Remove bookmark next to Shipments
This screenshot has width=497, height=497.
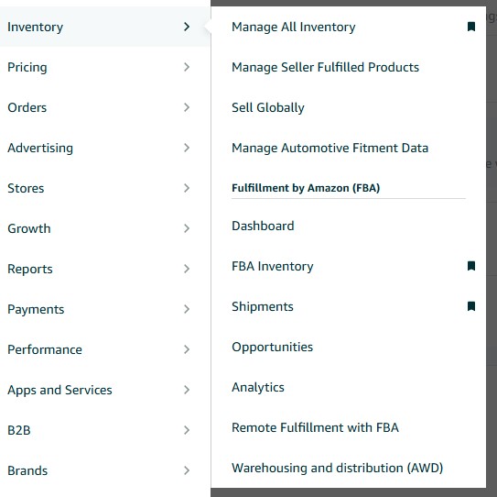pyautogui.click(x=471, y=306)
